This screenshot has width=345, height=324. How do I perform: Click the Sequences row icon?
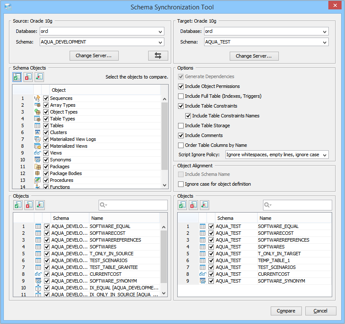(37, 98)
